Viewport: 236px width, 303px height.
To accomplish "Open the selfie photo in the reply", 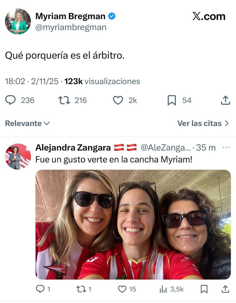I will 133,225.
